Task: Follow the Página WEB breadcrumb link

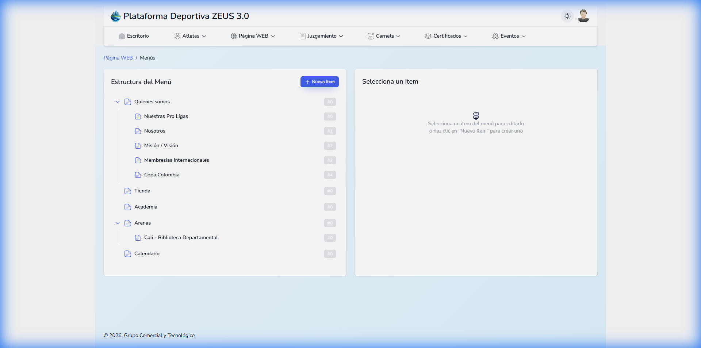Action: [118, 58]
